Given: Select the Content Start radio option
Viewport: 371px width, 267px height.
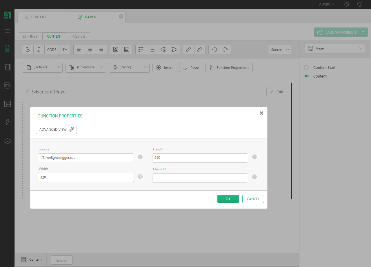Looking at the screenshot, I should tap(306, 67).
